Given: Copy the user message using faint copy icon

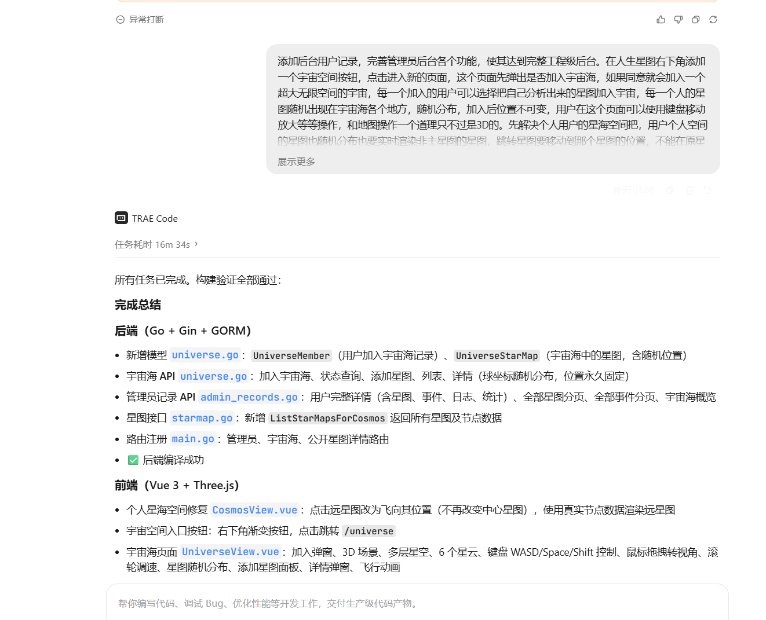Looking at the screenshot, I should coord(670,190).
